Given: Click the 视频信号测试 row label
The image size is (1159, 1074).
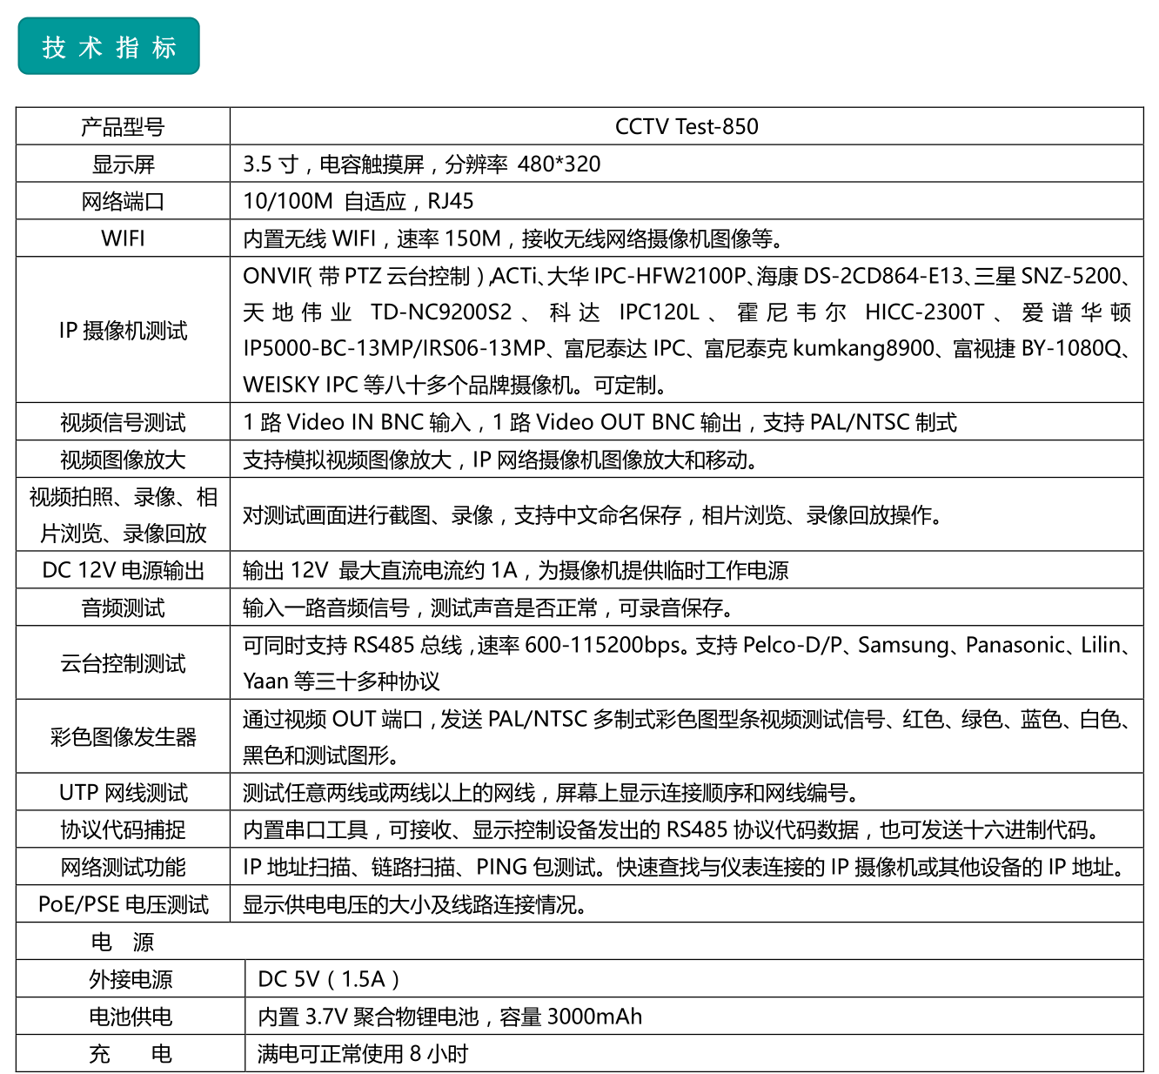Looking at the screenshot, I should (x=123, y=423).
